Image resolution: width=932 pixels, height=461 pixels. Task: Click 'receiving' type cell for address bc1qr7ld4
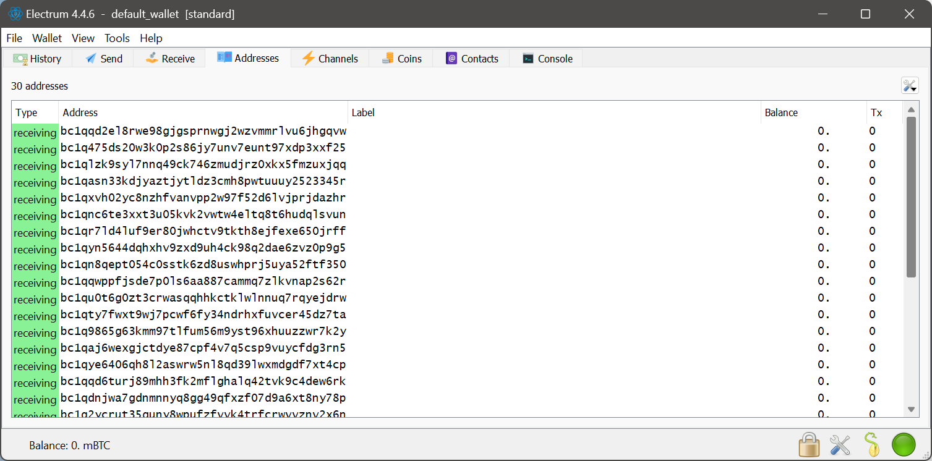(35, 233)
